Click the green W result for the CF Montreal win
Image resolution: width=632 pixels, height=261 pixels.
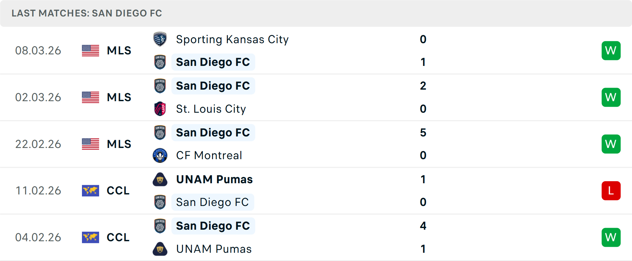611,144
